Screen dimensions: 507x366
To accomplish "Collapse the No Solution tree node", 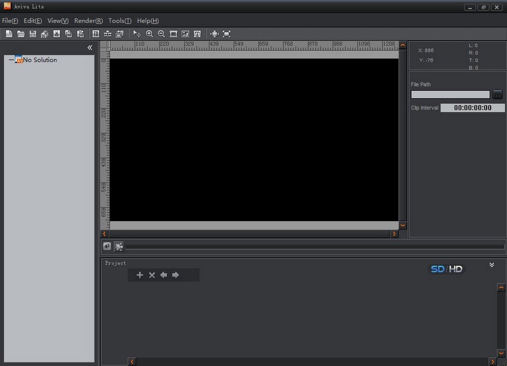I will 11,60.
